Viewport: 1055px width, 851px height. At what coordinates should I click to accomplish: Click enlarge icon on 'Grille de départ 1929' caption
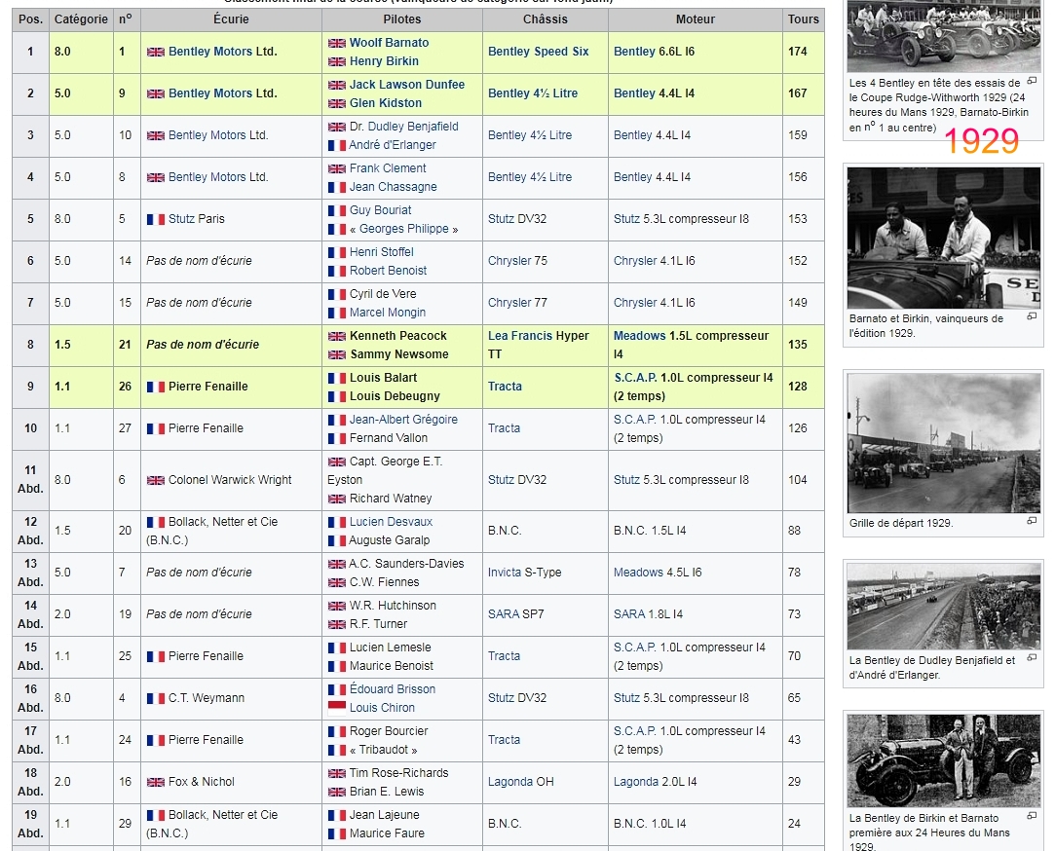click(1032, 521)
